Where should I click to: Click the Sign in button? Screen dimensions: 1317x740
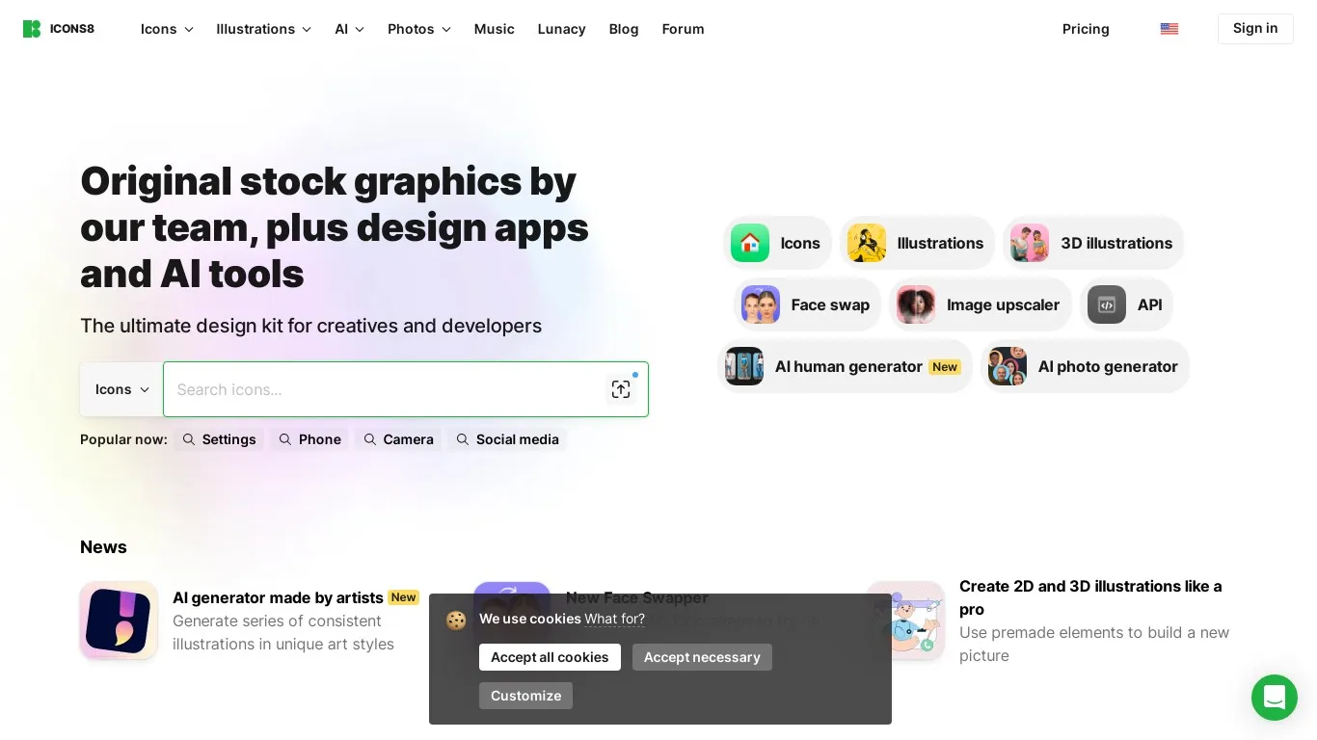(1255, 29)
